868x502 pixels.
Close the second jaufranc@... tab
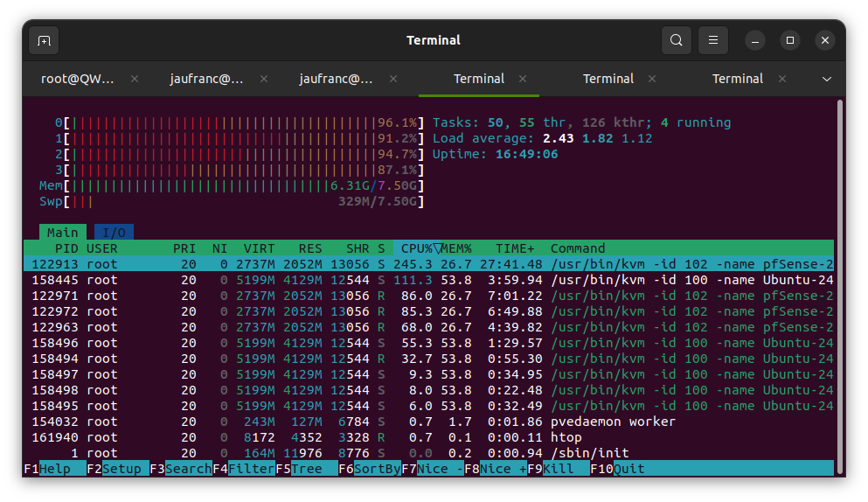click(x=393, y=80)
